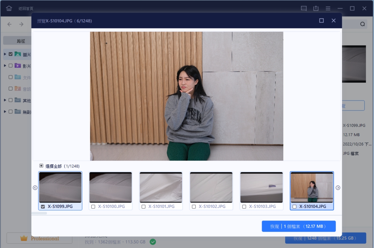This screenshot has height=248, width=374.
Task: Check the X-S10104.JPG checkbox
Action: (x=295, y=207)
